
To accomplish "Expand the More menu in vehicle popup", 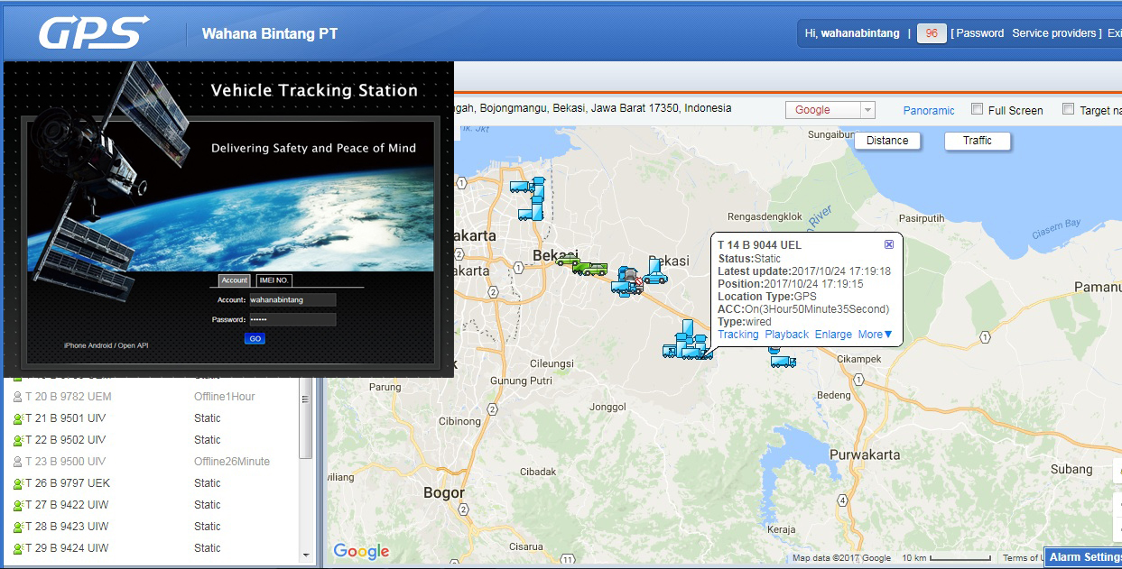I will point(875,335).
